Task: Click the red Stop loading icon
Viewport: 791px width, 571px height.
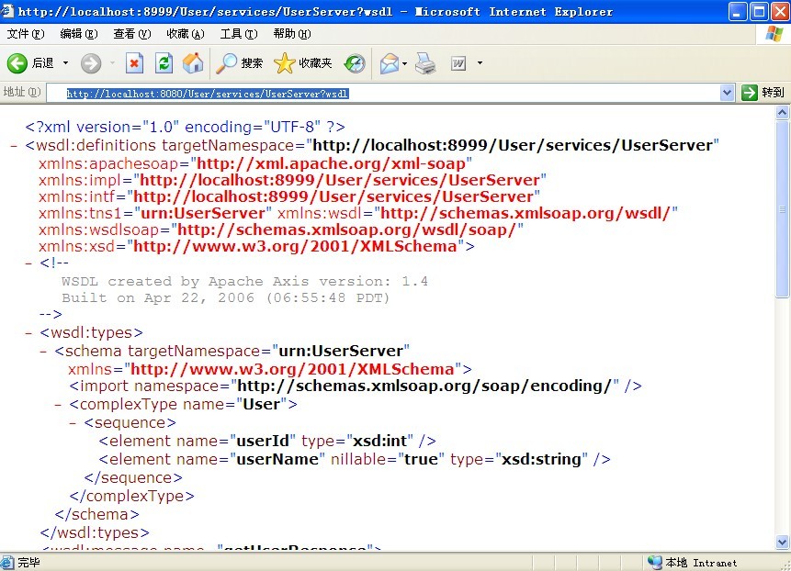Action: coord(134,64)
